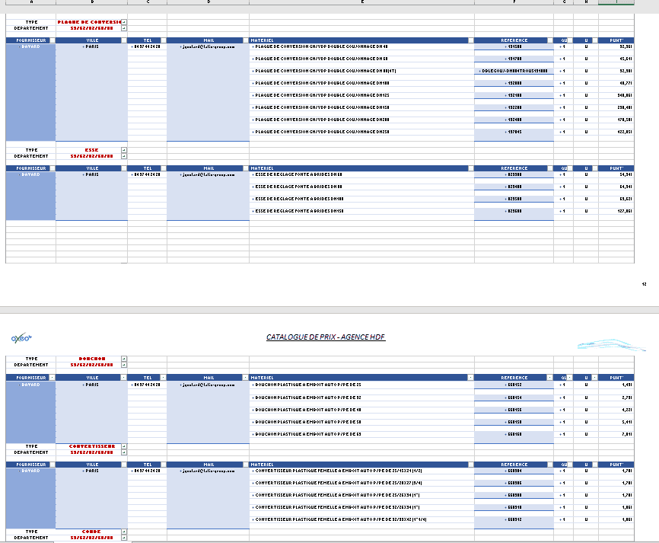Open the MAIL filter button in the CONVERTISSEUR table
This screenshot has width=659, height=543.
246,465
